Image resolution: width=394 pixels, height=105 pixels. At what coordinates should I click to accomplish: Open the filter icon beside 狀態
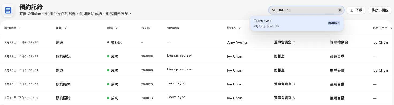(117, 28)
